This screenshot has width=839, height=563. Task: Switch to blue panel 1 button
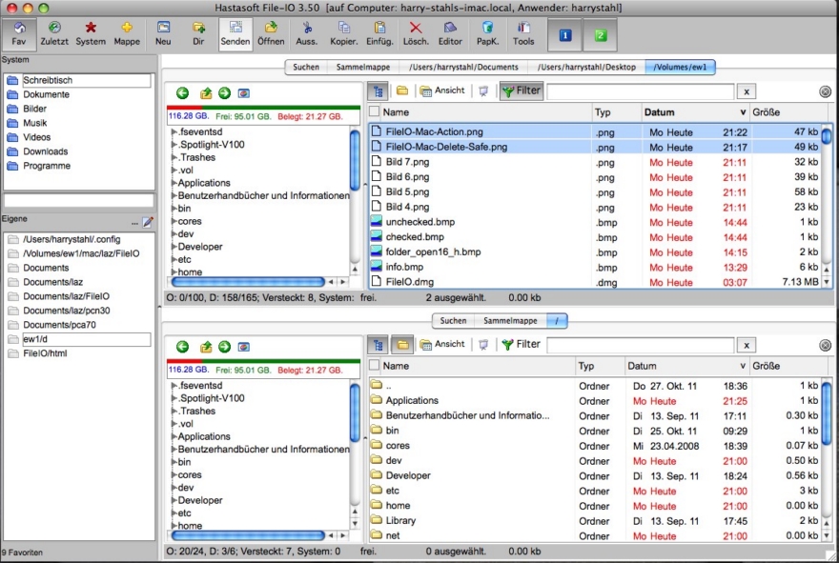(565, 35)
